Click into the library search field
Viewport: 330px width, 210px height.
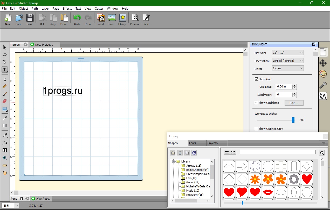point(278,152)
